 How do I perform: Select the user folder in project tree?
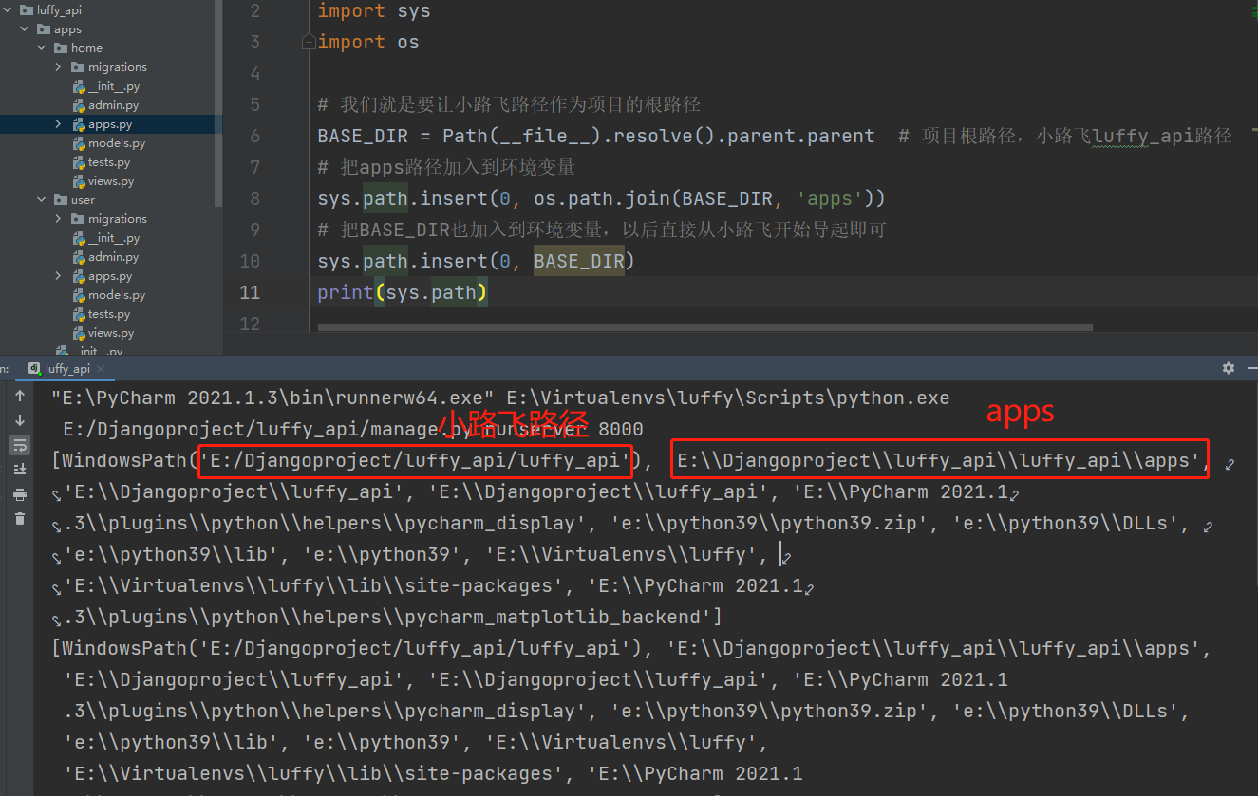click(75, 200)
